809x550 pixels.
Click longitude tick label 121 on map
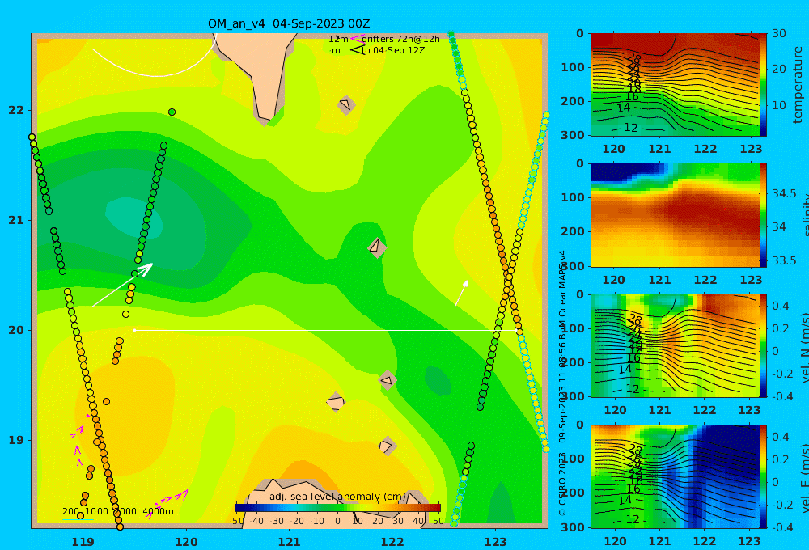point(289,542)
